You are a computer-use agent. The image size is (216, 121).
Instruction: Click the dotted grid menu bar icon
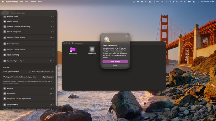click(166, 2)
